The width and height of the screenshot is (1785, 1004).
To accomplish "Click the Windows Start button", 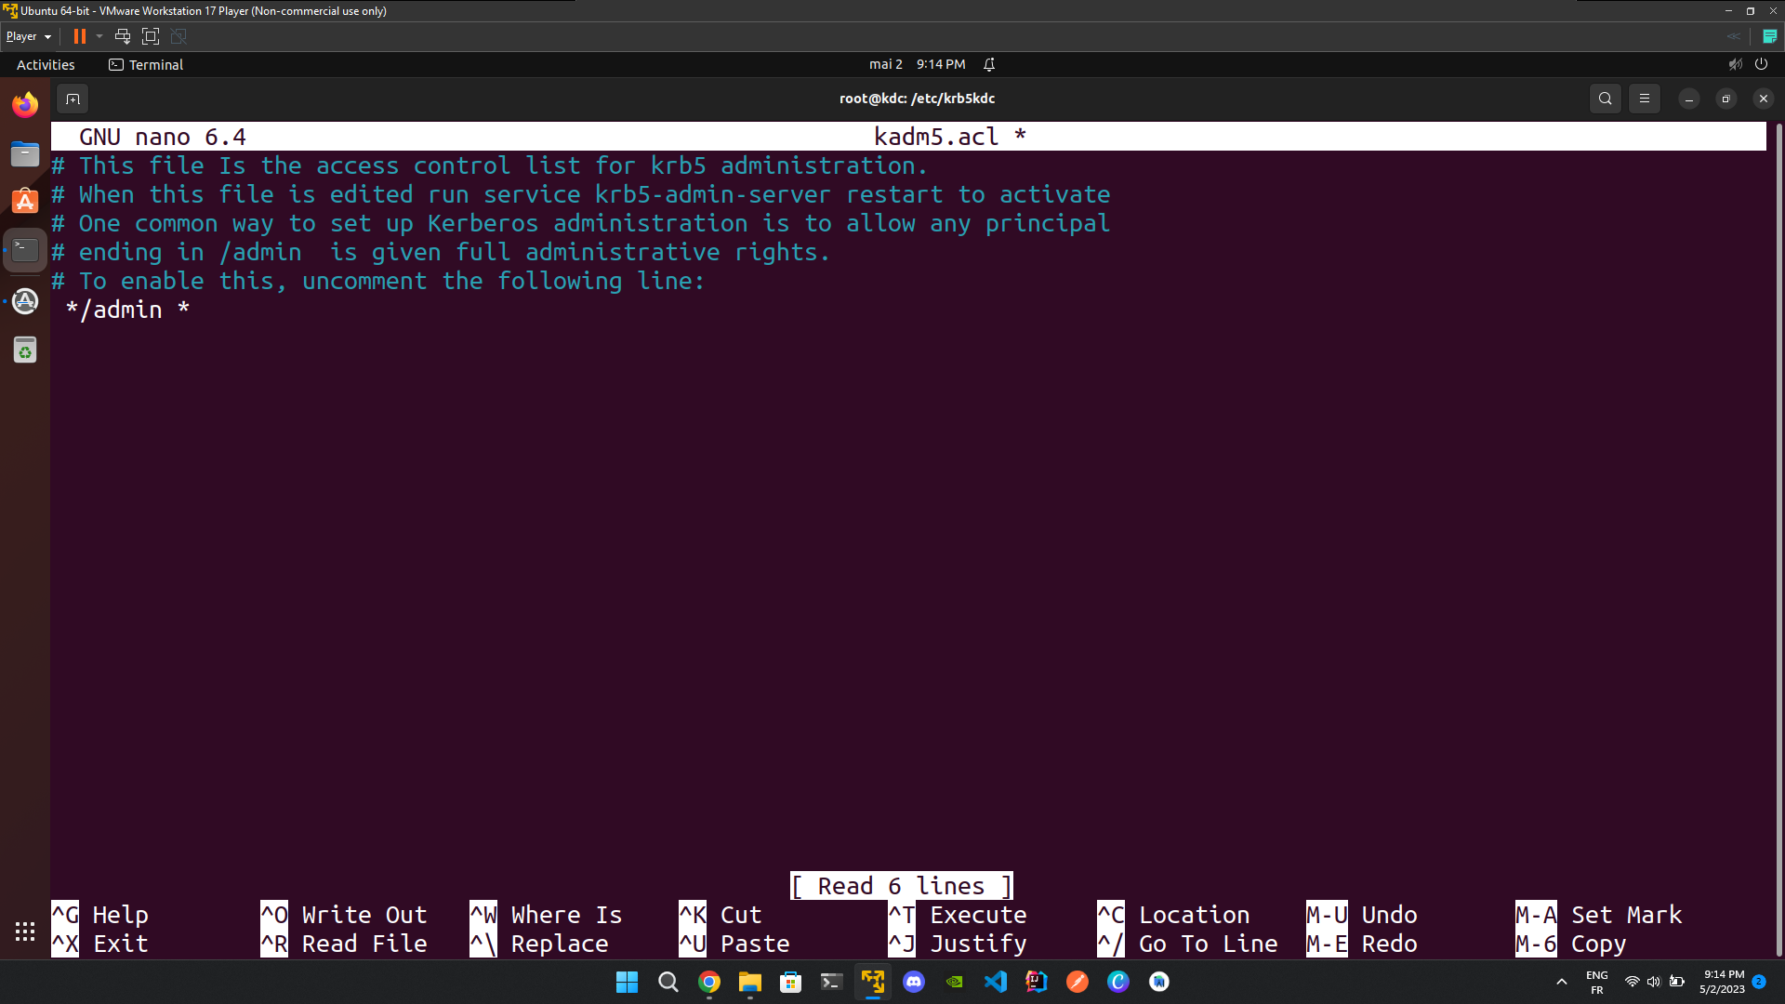I will [x=628, y=982].
